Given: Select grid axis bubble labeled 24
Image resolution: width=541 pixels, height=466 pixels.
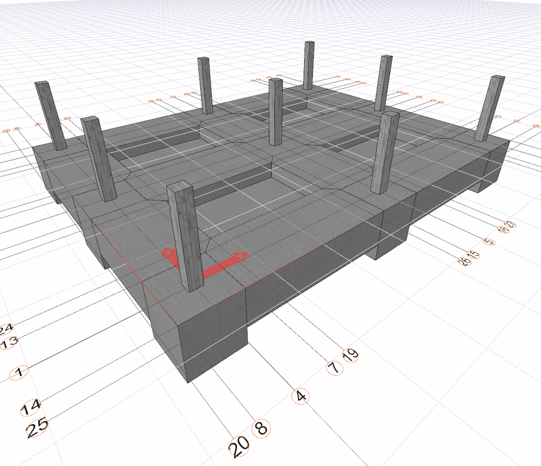Looking at the screenshot, I should [6, 329].
